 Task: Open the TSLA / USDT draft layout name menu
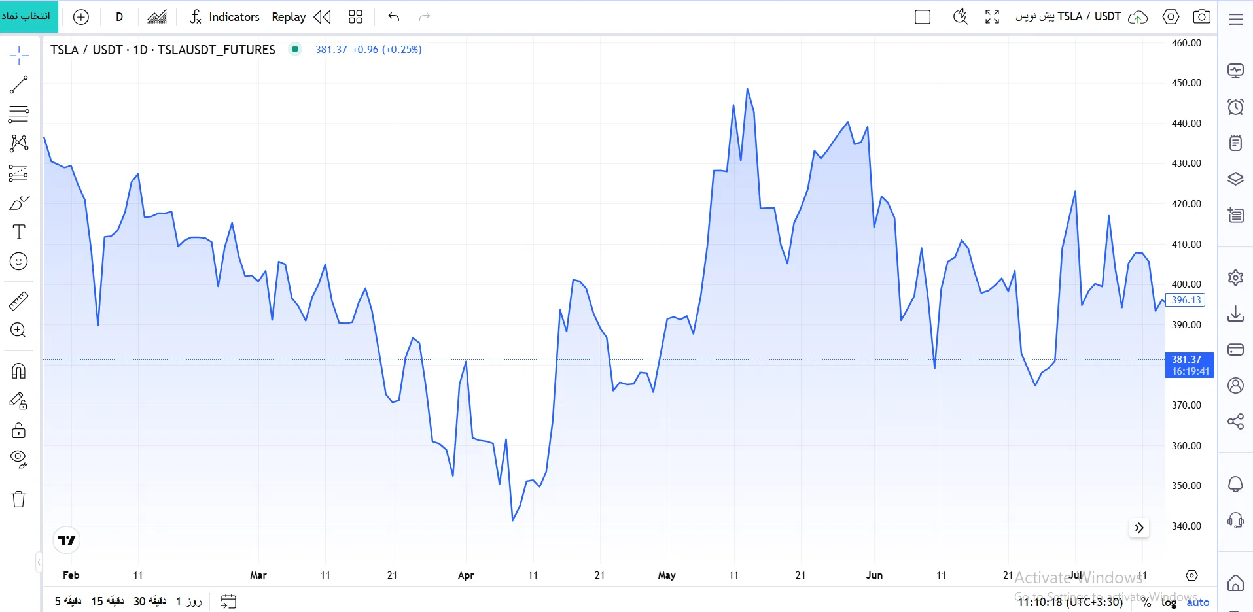pyautogui.click(x=1068, y=16)
